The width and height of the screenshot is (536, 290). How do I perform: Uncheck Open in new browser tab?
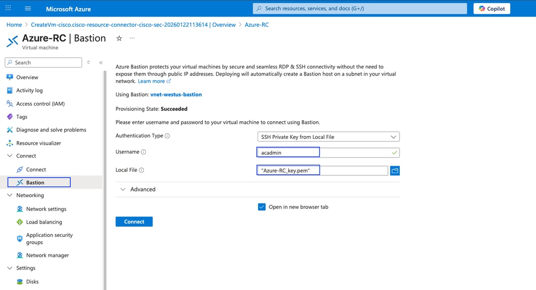pyautogui.click(x=261, y=207)
